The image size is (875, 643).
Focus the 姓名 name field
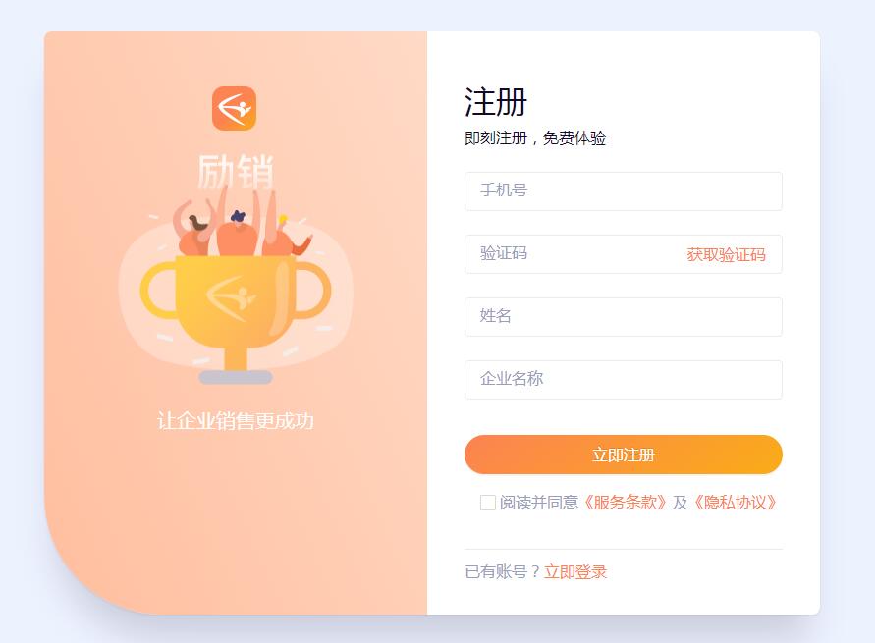624,317
